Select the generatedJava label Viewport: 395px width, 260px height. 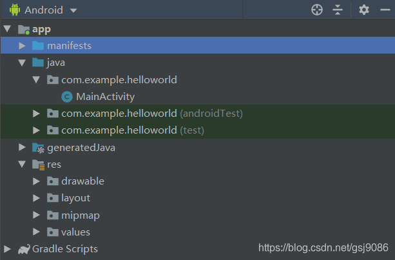pos(81,148)
